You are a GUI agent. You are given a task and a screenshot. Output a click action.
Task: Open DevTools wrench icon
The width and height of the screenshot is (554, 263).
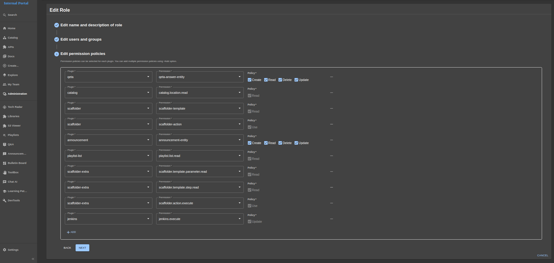tap(4, 201)
